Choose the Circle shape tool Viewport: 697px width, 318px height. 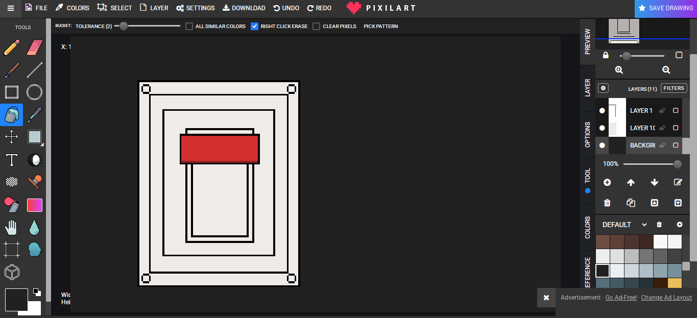(34, 92)
